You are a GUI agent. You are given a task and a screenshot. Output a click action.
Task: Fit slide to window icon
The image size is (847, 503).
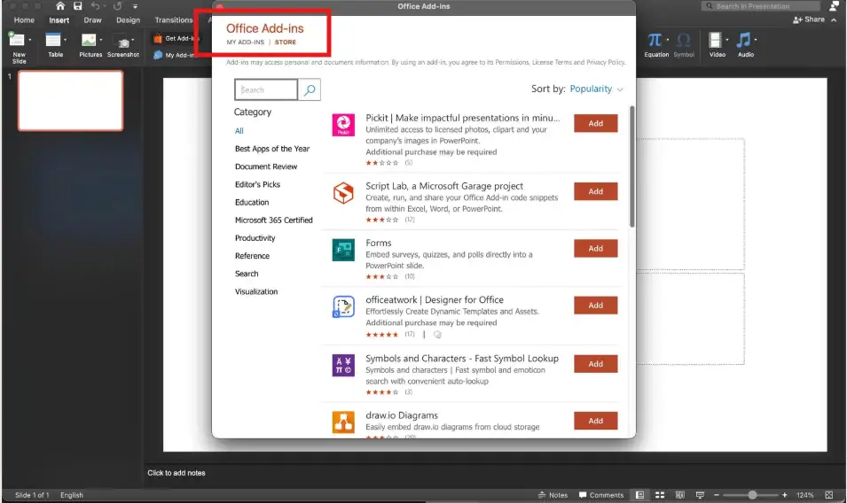click(x=829, y=495)
